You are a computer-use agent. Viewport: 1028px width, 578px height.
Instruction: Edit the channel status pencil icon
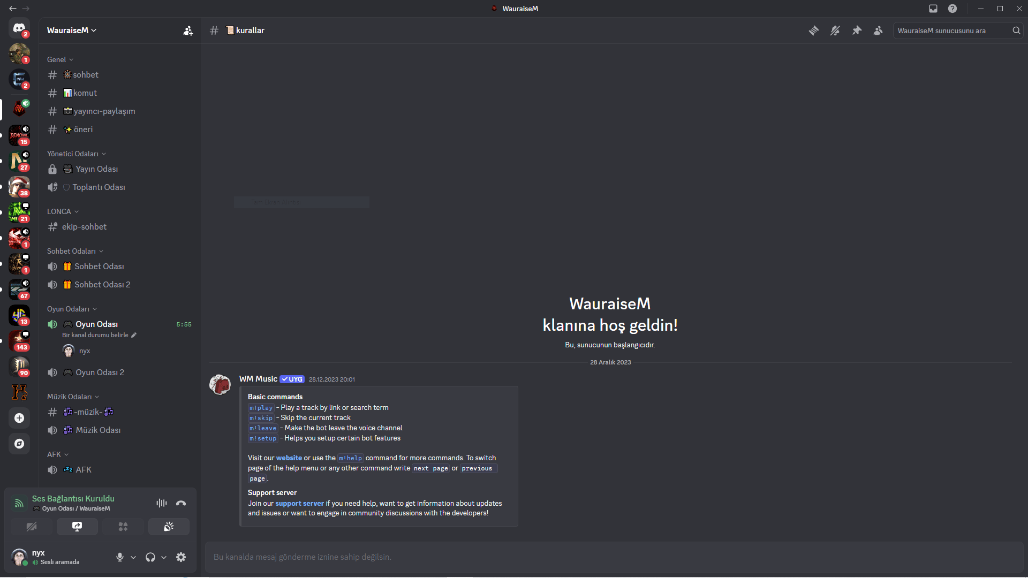[x=134, y=335]
